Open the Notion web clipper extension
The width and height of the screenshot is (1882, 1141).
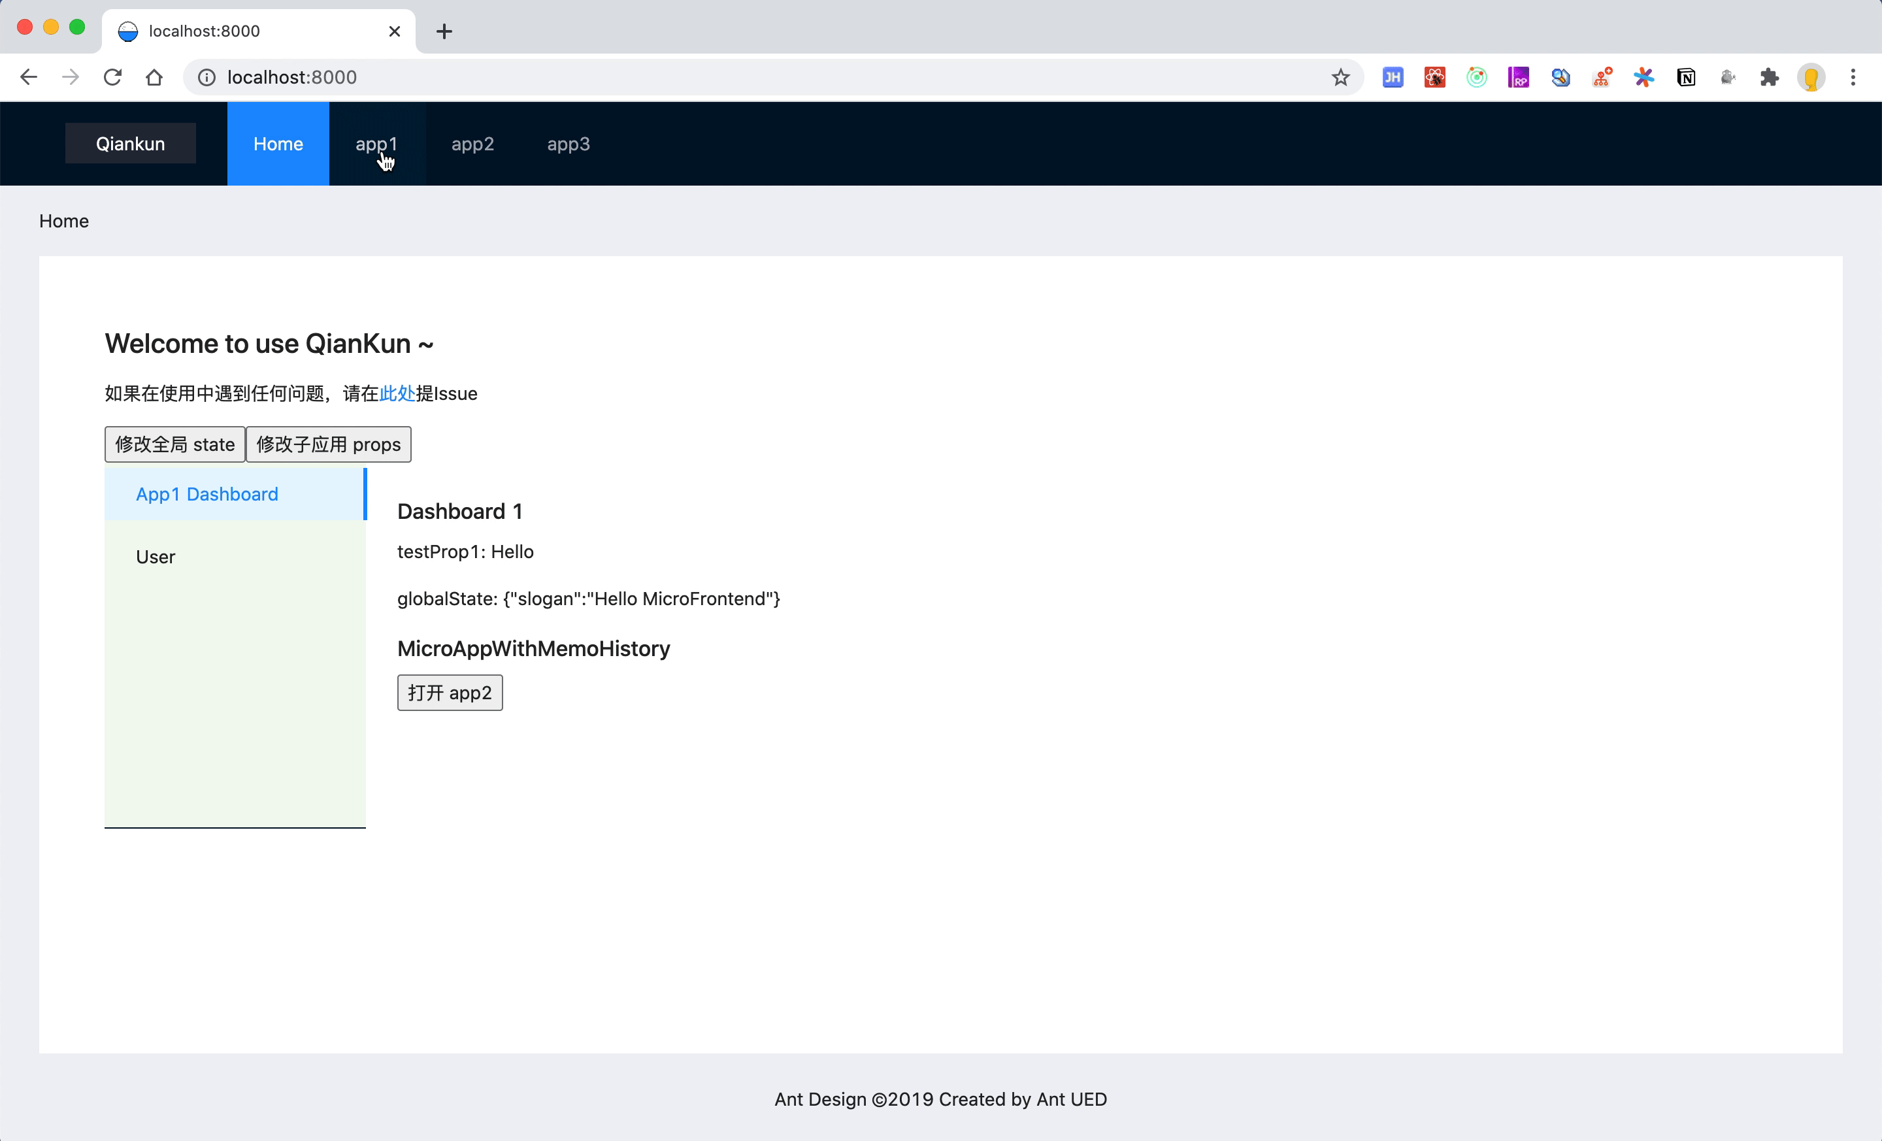(x=1686, y=77)
